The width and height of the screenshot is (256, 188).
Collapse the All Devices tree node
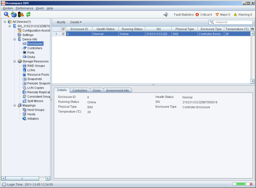pyautogui.click(x=5, y=22)
